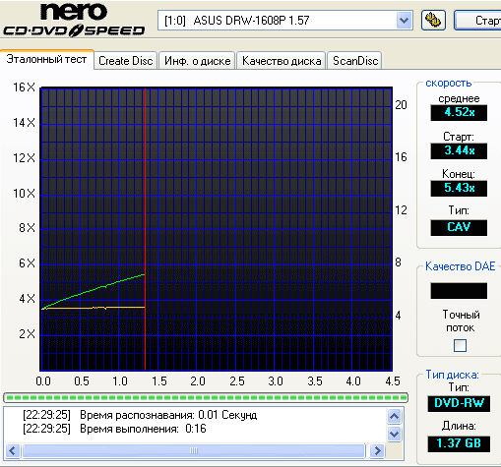
Task: Click the DVD-RW disc type field
Action: [459, 403]
